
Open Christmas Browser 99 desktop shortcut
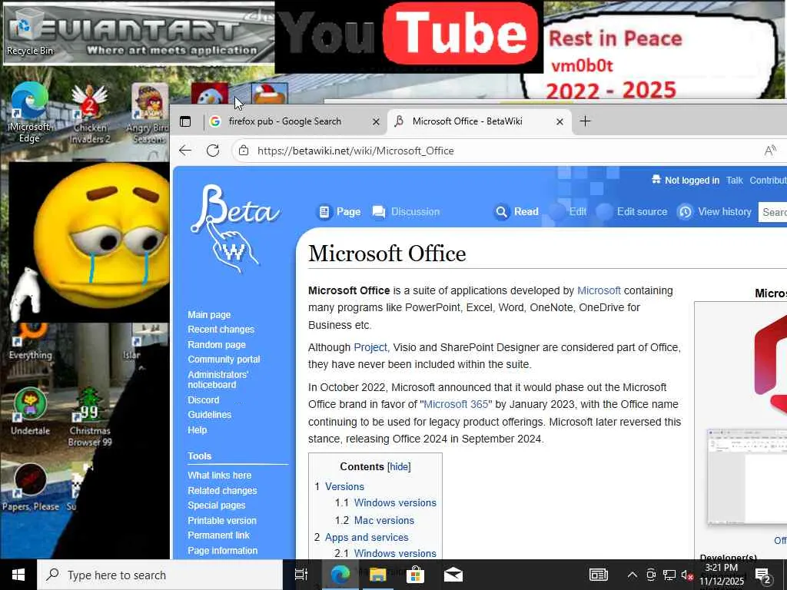tap(89, 417)
